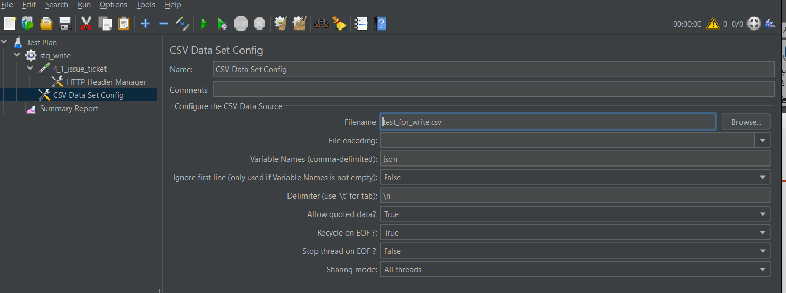
Task: Click the Name input field
Action: 494,69
